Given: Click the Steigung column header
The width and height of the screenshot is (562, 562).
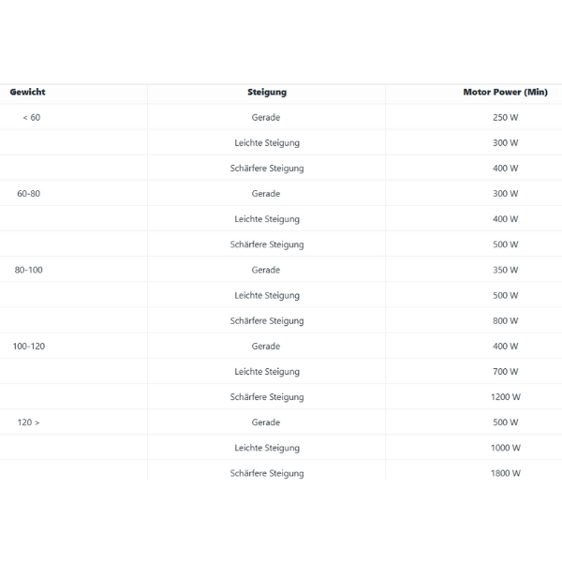Looking at the screenshot, I should click(267, 93).
